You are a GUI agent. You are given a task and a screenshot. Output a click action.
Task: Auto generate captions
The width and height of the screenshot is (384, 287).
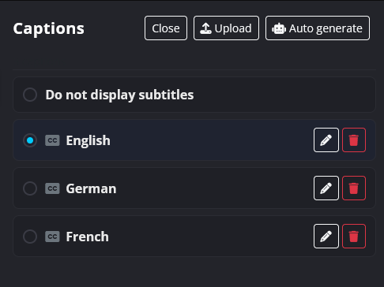point(318,28)
